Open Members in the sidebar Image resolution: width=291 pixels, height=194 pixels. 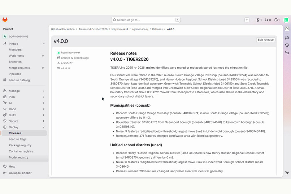[x=24, y=49]
